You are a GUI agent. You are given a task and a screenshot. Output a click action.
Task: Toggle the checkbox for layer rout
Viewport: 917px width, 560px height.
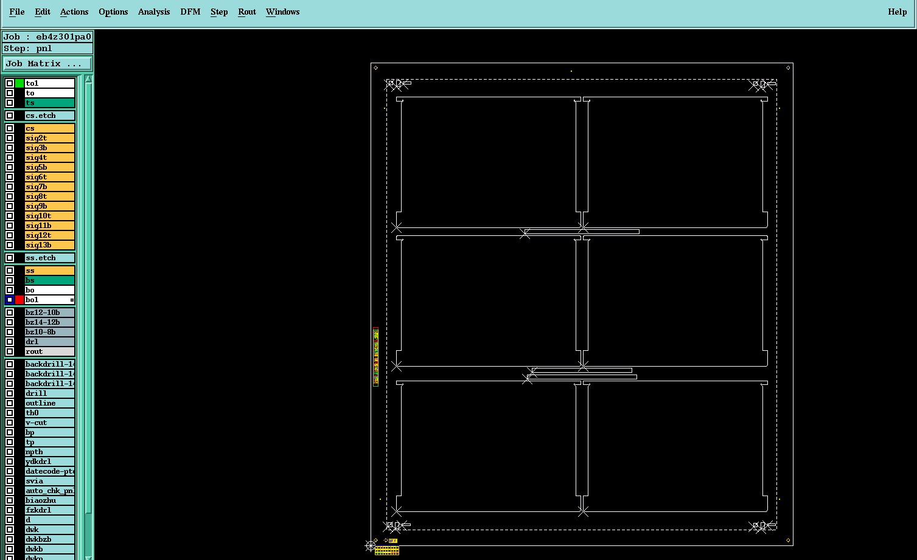coord(10,351)
